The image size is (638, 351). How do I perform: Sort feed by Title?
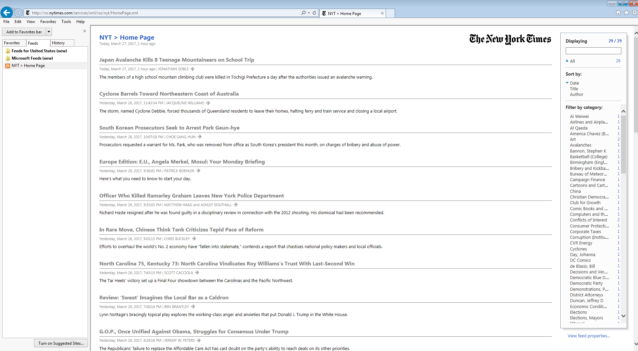pyautogui.click(x=574, y=89)
